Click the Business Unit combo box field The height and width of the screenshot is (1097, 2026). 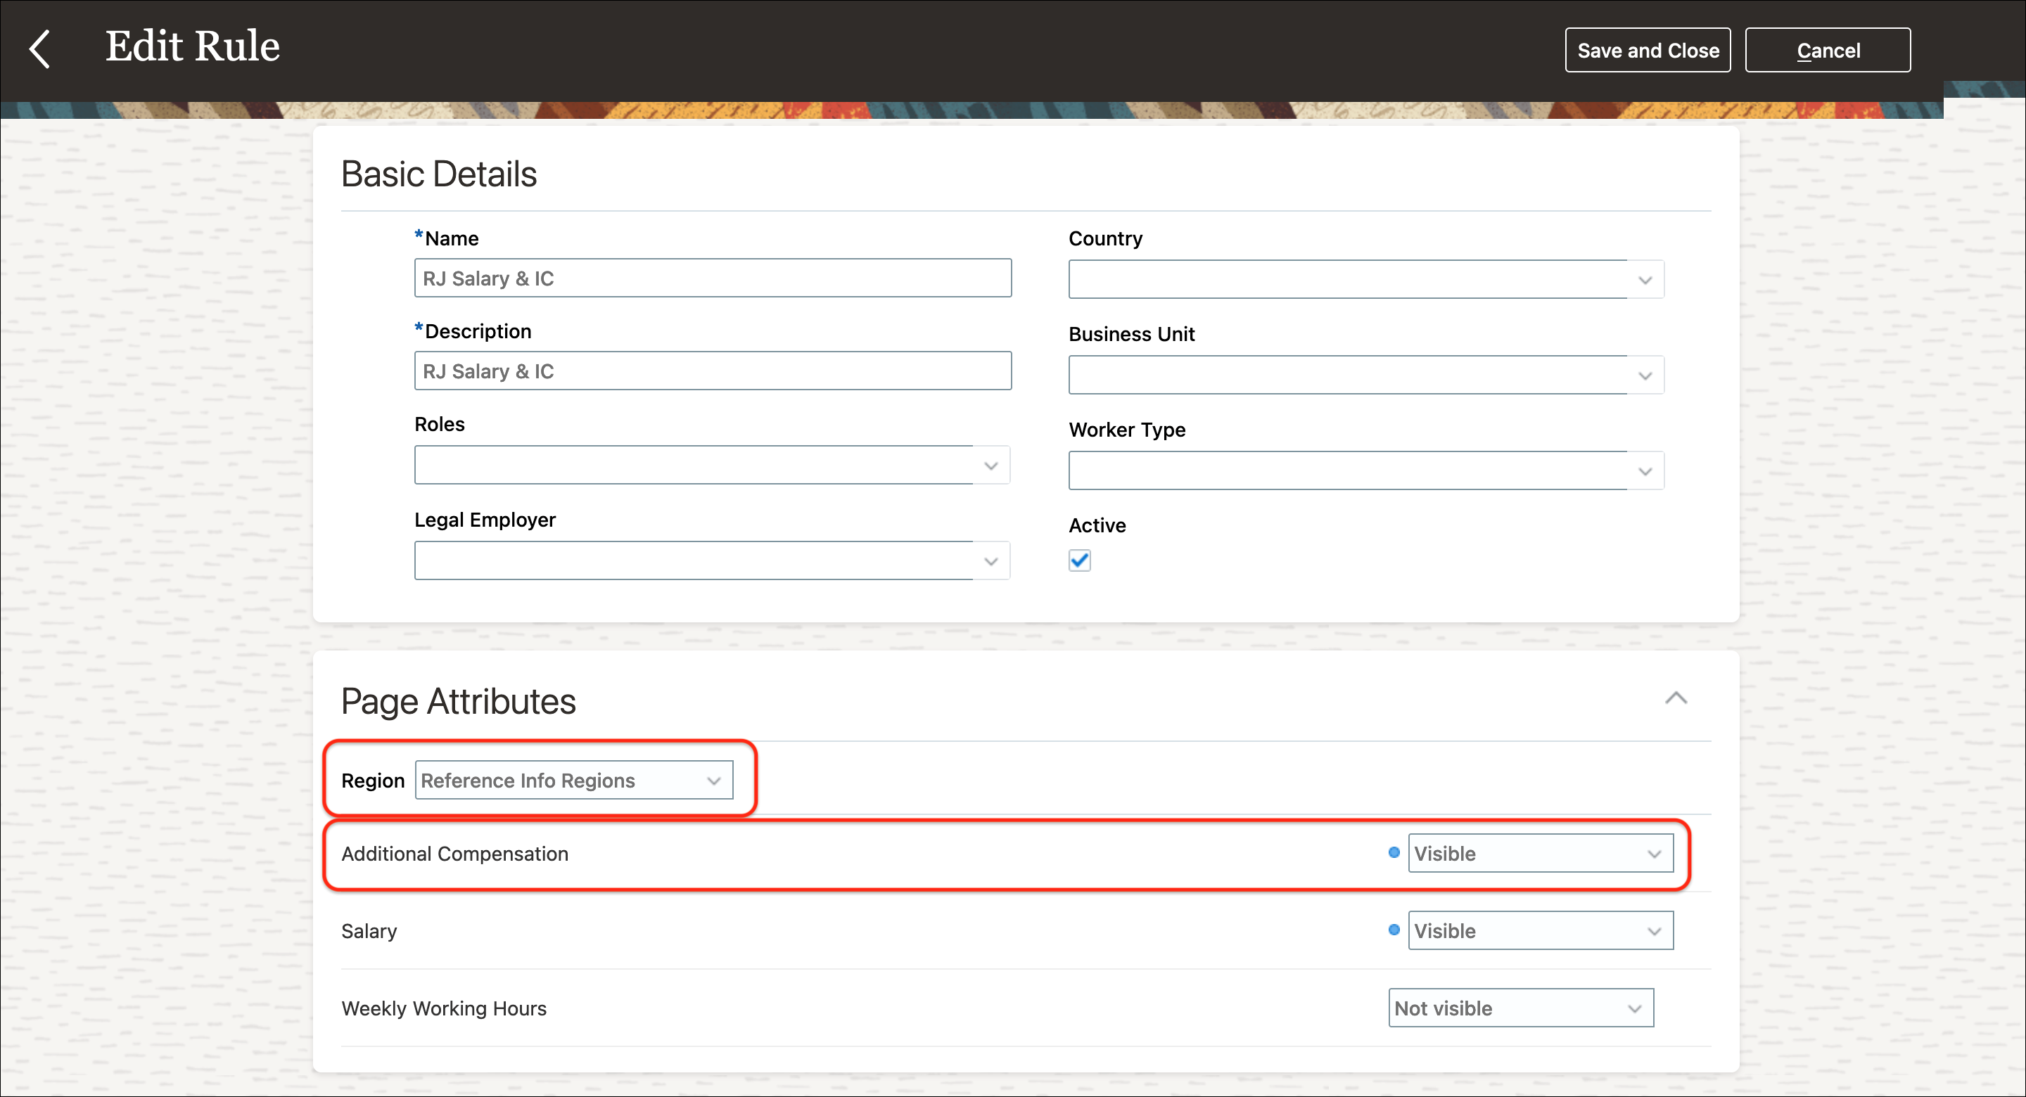[x=1346, y=376]
